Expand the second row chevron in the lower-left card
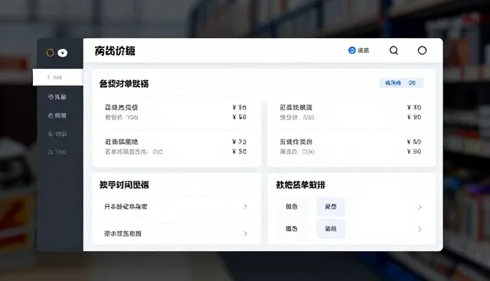Viewport: 490px width, 281px height. coord(245,234)
